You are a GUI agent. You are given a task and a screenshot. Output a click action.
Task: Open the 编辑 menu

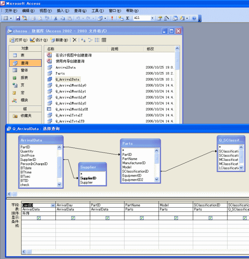tap(28, 11)
